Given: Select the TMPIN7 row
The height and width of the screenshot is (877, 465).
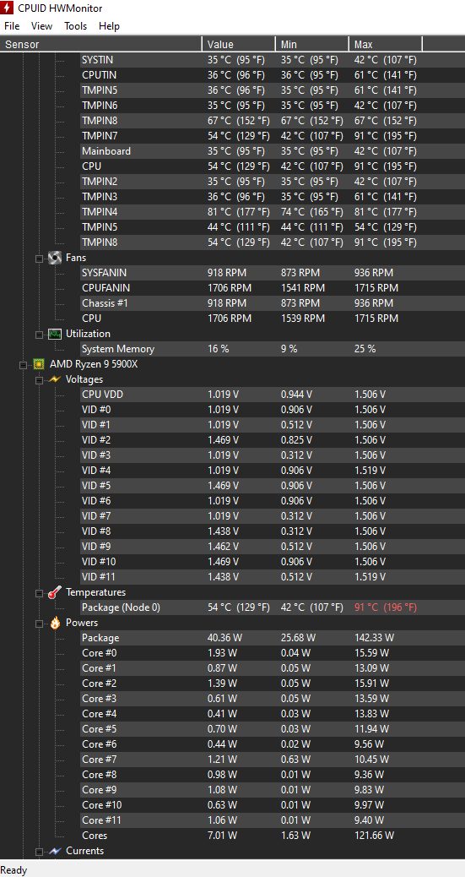Looking at the screenshot, I should pyautogui.click(x=273, y=136).
